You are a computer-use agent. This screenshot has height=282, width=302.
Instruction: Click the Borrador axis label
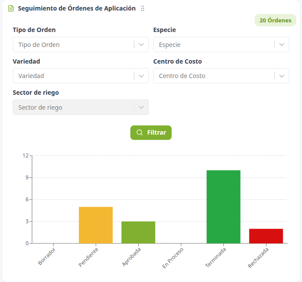[47, 257]
